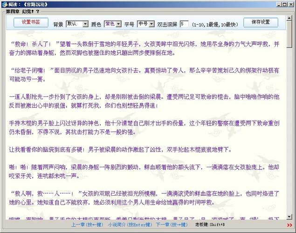Click paragraph starting with 救命！杀人了
Viewport: 296px width, 233px height.
[144, 48]
